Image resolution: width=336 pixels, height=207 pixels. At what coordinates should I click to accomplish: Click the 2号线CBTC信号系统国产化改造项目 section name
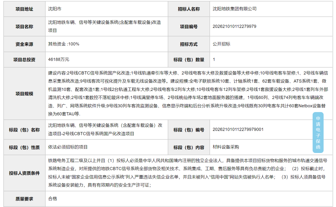(105, 130)
